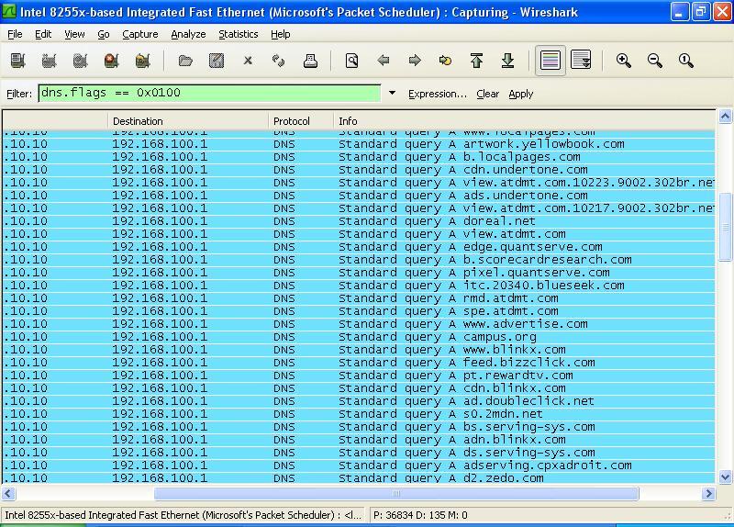Click the horizontal scrollbar thumb
The width and height of the screenshot is (734, 527).
pos(396,493)
